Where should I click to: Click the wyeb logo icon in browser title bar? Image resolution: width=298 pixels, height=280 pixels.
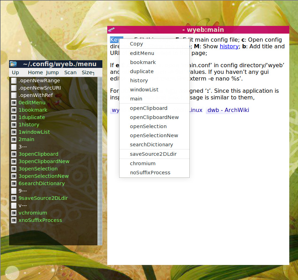[112, 30]
